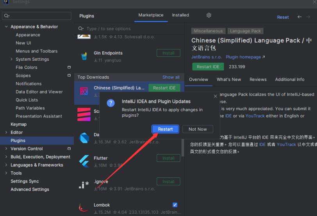This screenshot has width=317, height=216.
Task: Select New UI settings item
Action: point(23,43)
